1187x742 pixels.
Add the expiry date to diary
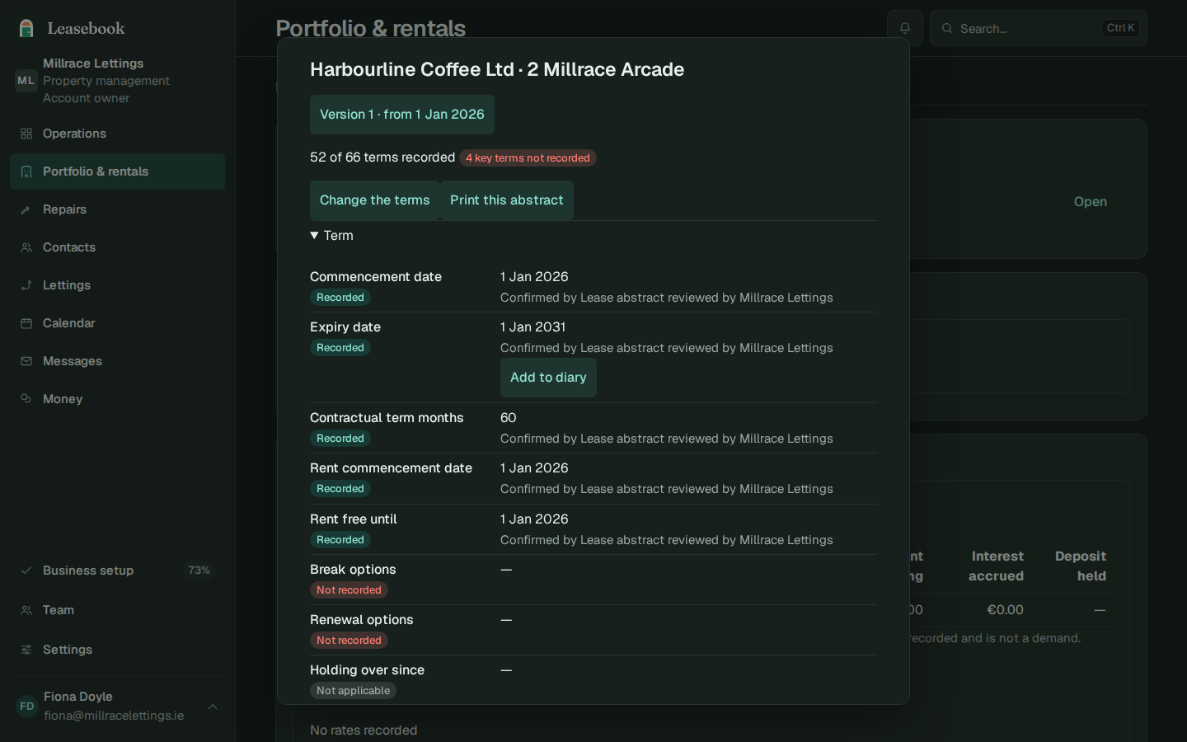point(548,378)
